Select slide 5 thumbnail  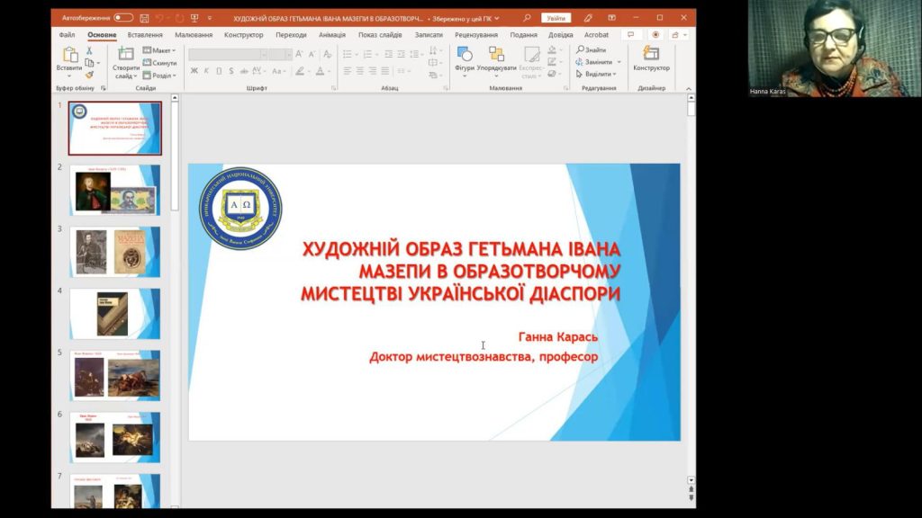coord(115,374)
